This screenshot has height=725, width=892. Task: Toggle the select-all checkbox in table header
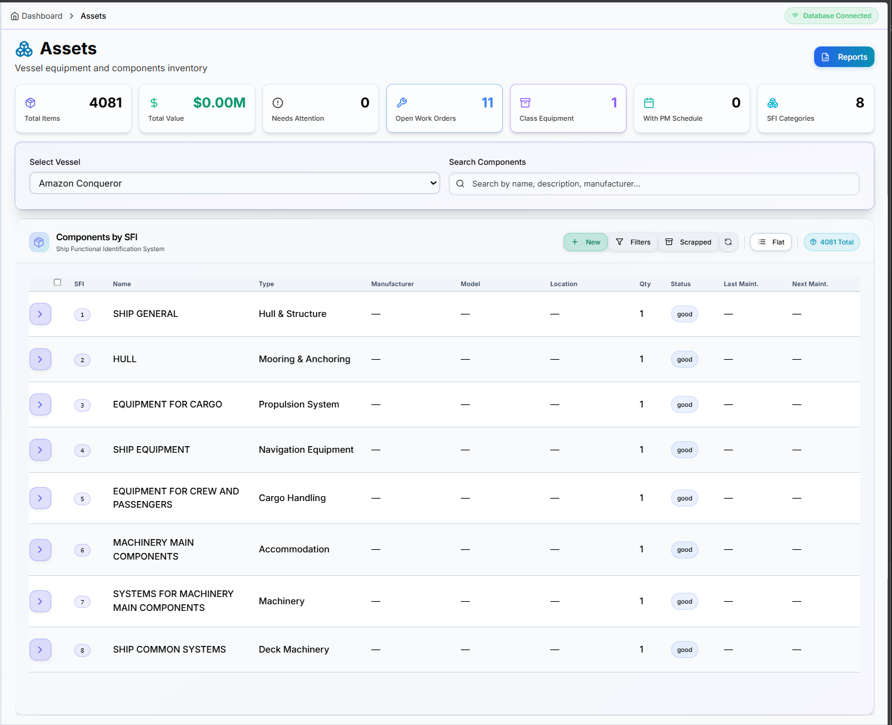(x=57, y=283)
